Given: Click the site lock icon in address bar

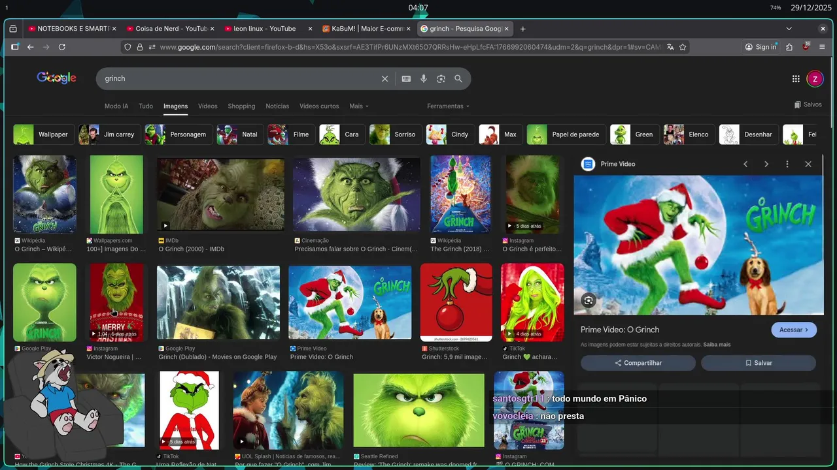Looking at the screenshot, I should tap(140, 47).
